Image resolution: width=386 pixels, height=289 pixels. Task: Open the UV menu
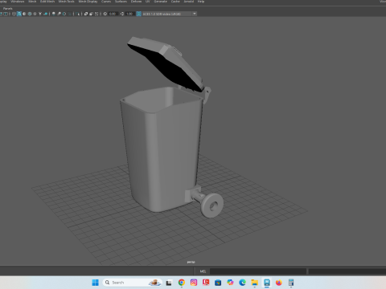tap(148, 2)
